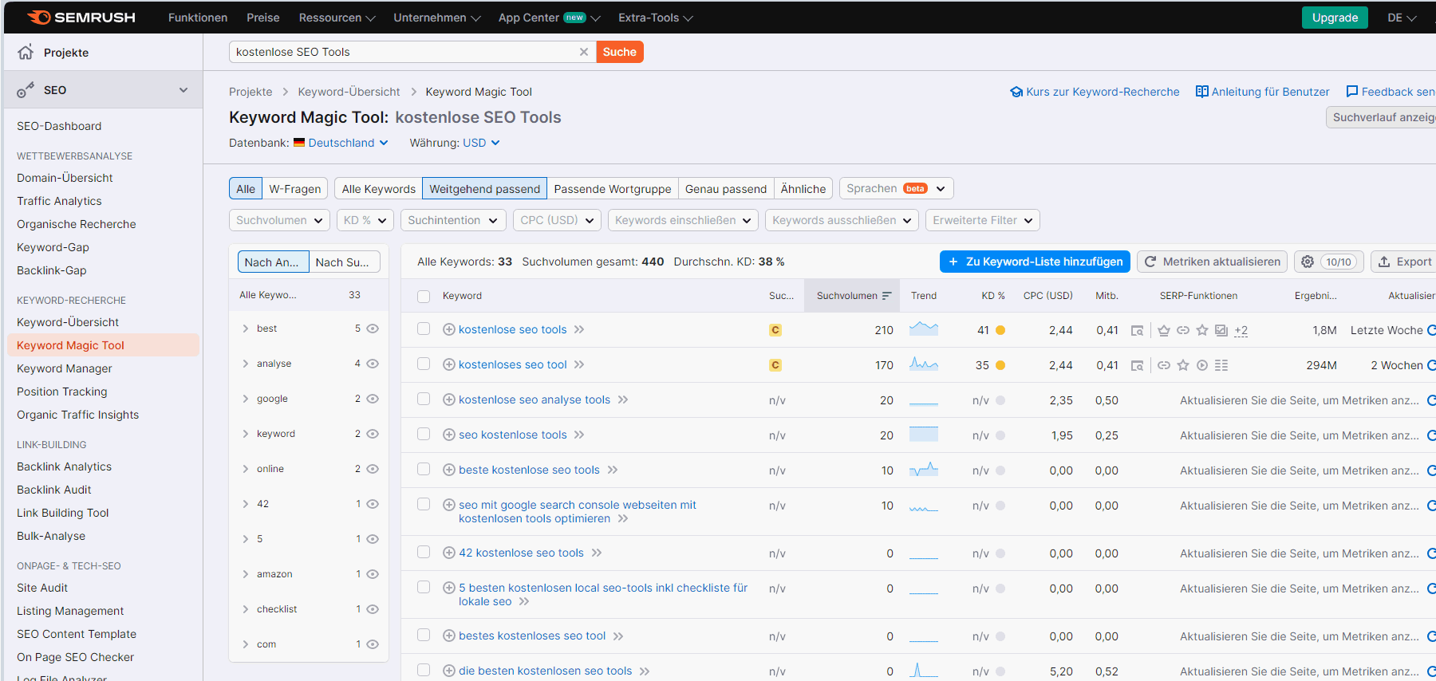The height and width of the screenshot is (681, 1436).
Task: Click KD indicator dot for 'kostenloses seo tool'
Action: click(1000, 365)
